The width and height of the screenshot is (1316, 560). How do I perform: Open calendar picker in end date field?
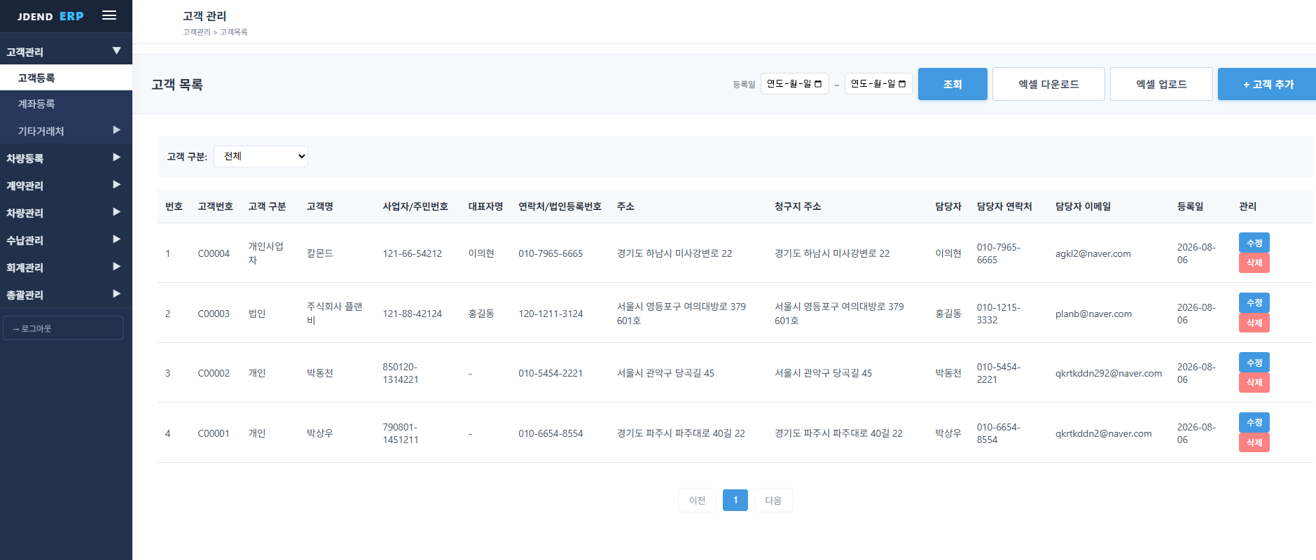[x=902, y=84]
